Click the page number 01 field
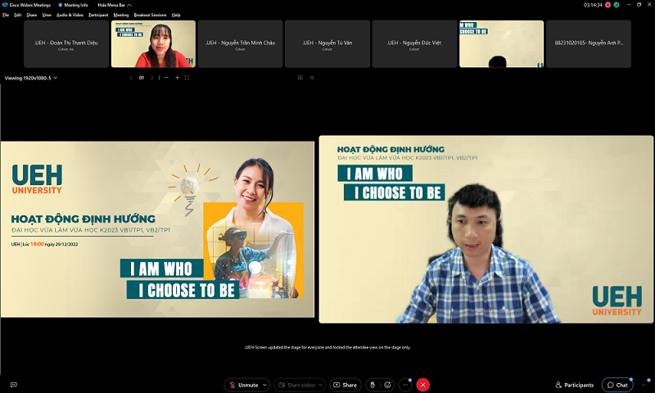This screenshot has width=655, height=393. (142, 78)
